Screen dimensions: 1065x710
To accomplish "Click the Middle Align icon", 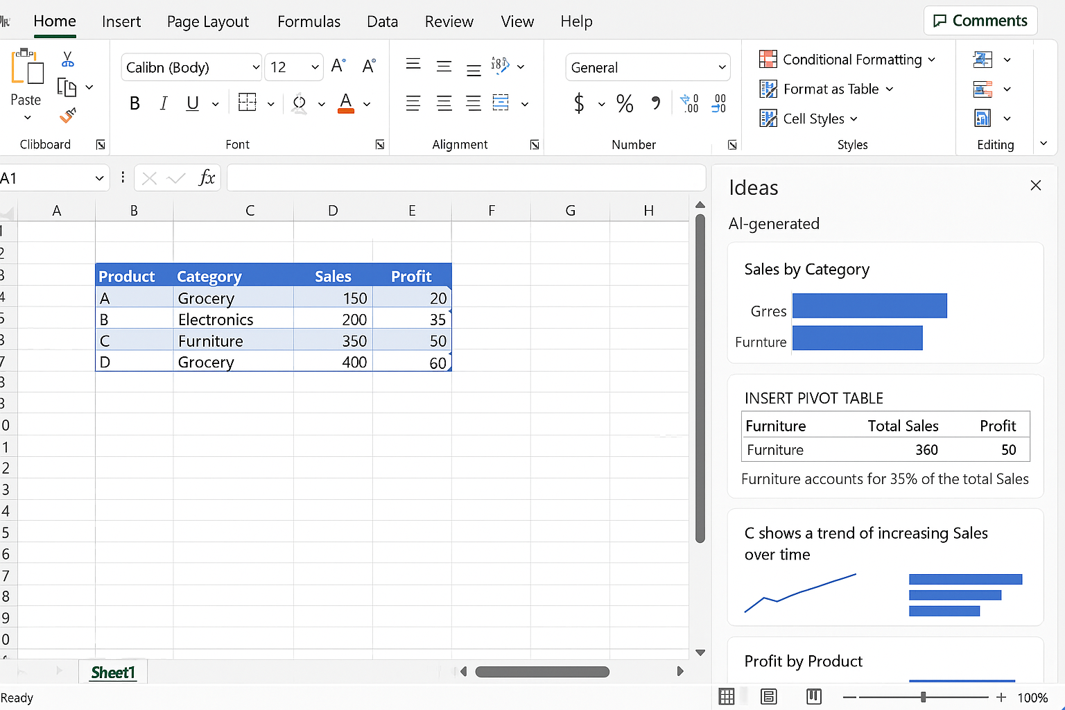I will [444, 67].
